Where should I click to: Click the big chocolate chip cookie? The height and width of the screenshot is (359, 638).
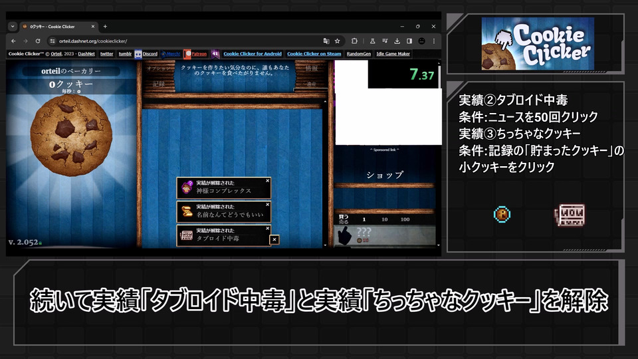(x=71, y=136)
